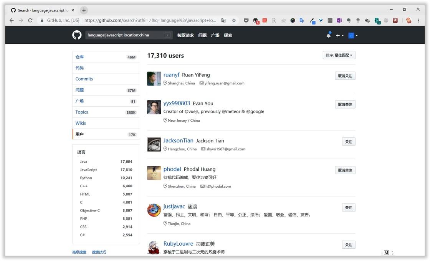430x261 pixels.
Task: Click Evan You's profile avatar thumbnail
Action: [x=154, y=107]
